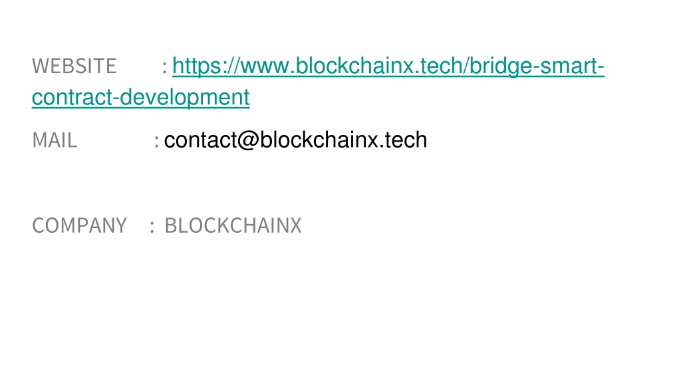Click the COMPANY label text
Viewport: 681px width, 383px height.
coord(80,226)
